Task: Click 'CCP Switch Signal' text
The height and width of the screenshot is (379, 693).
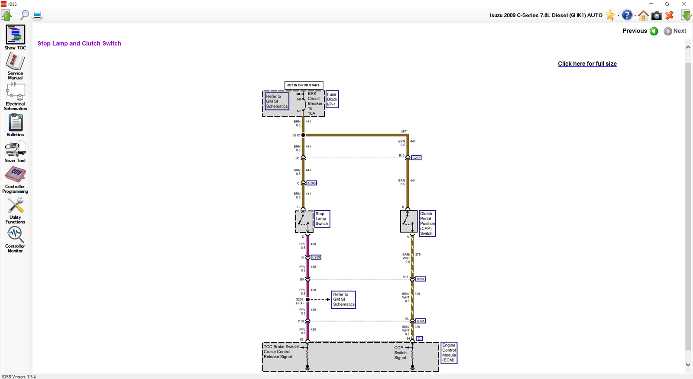Action: [400, 353]
